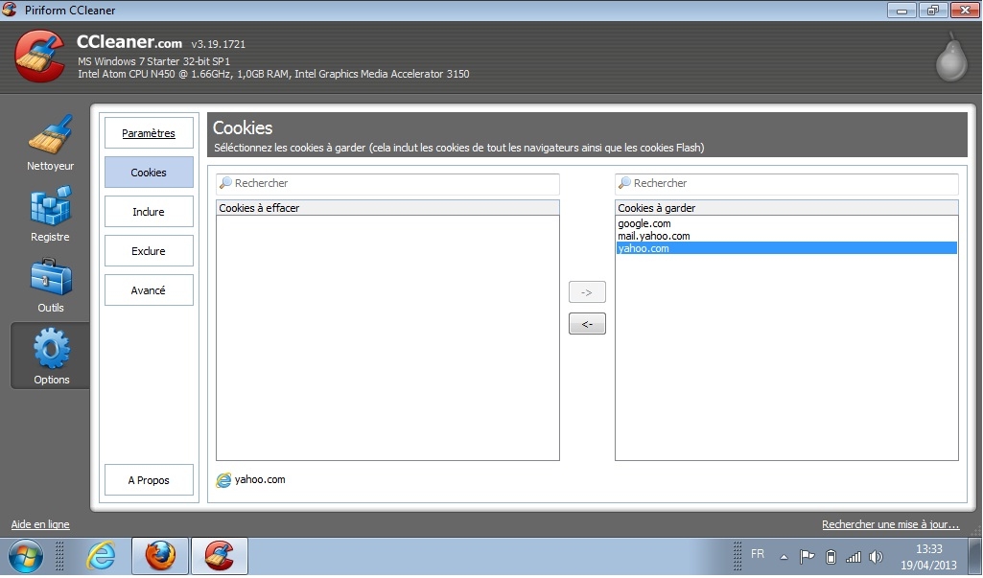Select the Cookies tab

coord(149,173)
